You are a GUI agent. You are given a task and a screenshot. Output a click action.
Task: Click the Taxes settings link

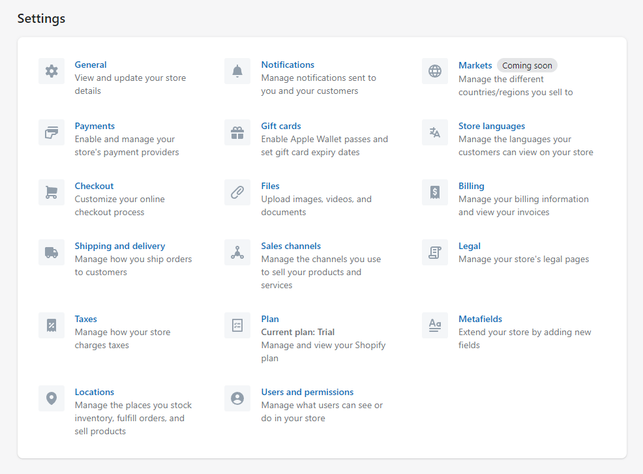click(85, 319)
